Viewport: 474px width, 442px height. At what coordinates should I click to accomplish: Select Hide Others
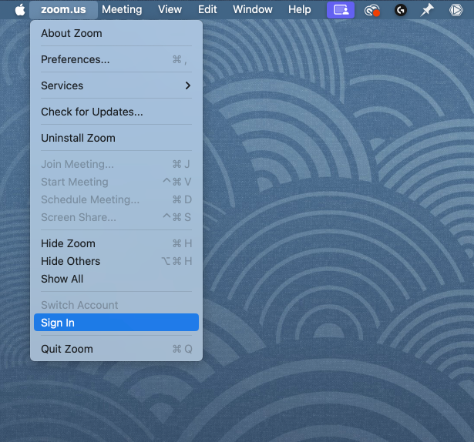tap(116, 261)
